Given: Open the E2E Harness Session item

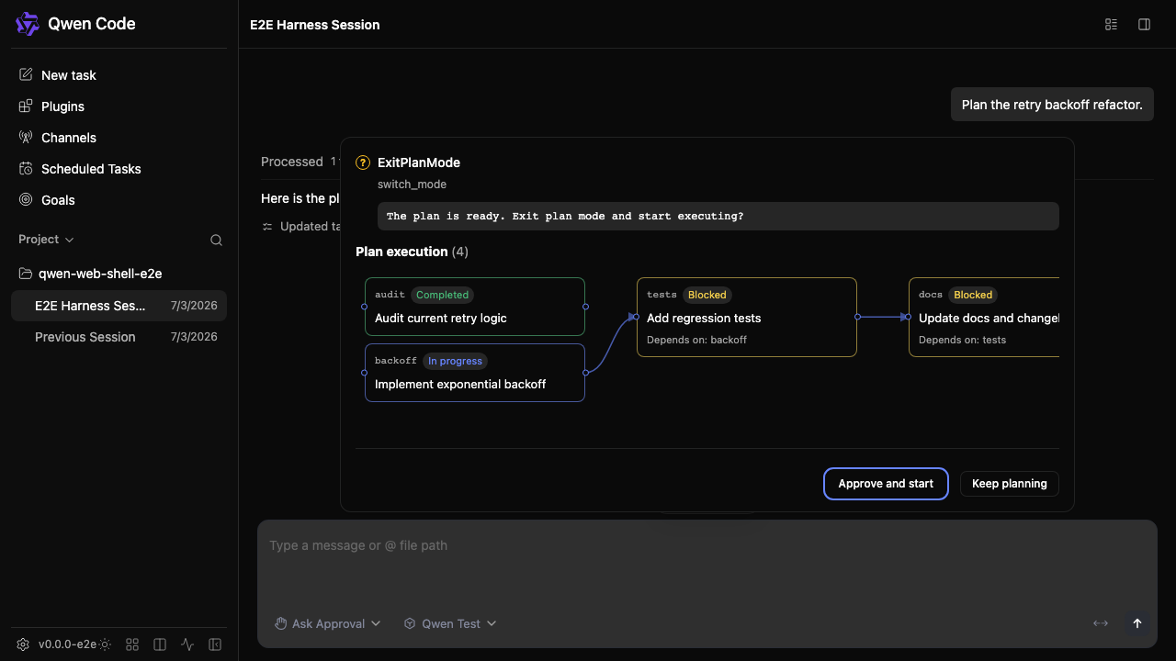Looking at the screenshot, I should (x=119, y=306).
